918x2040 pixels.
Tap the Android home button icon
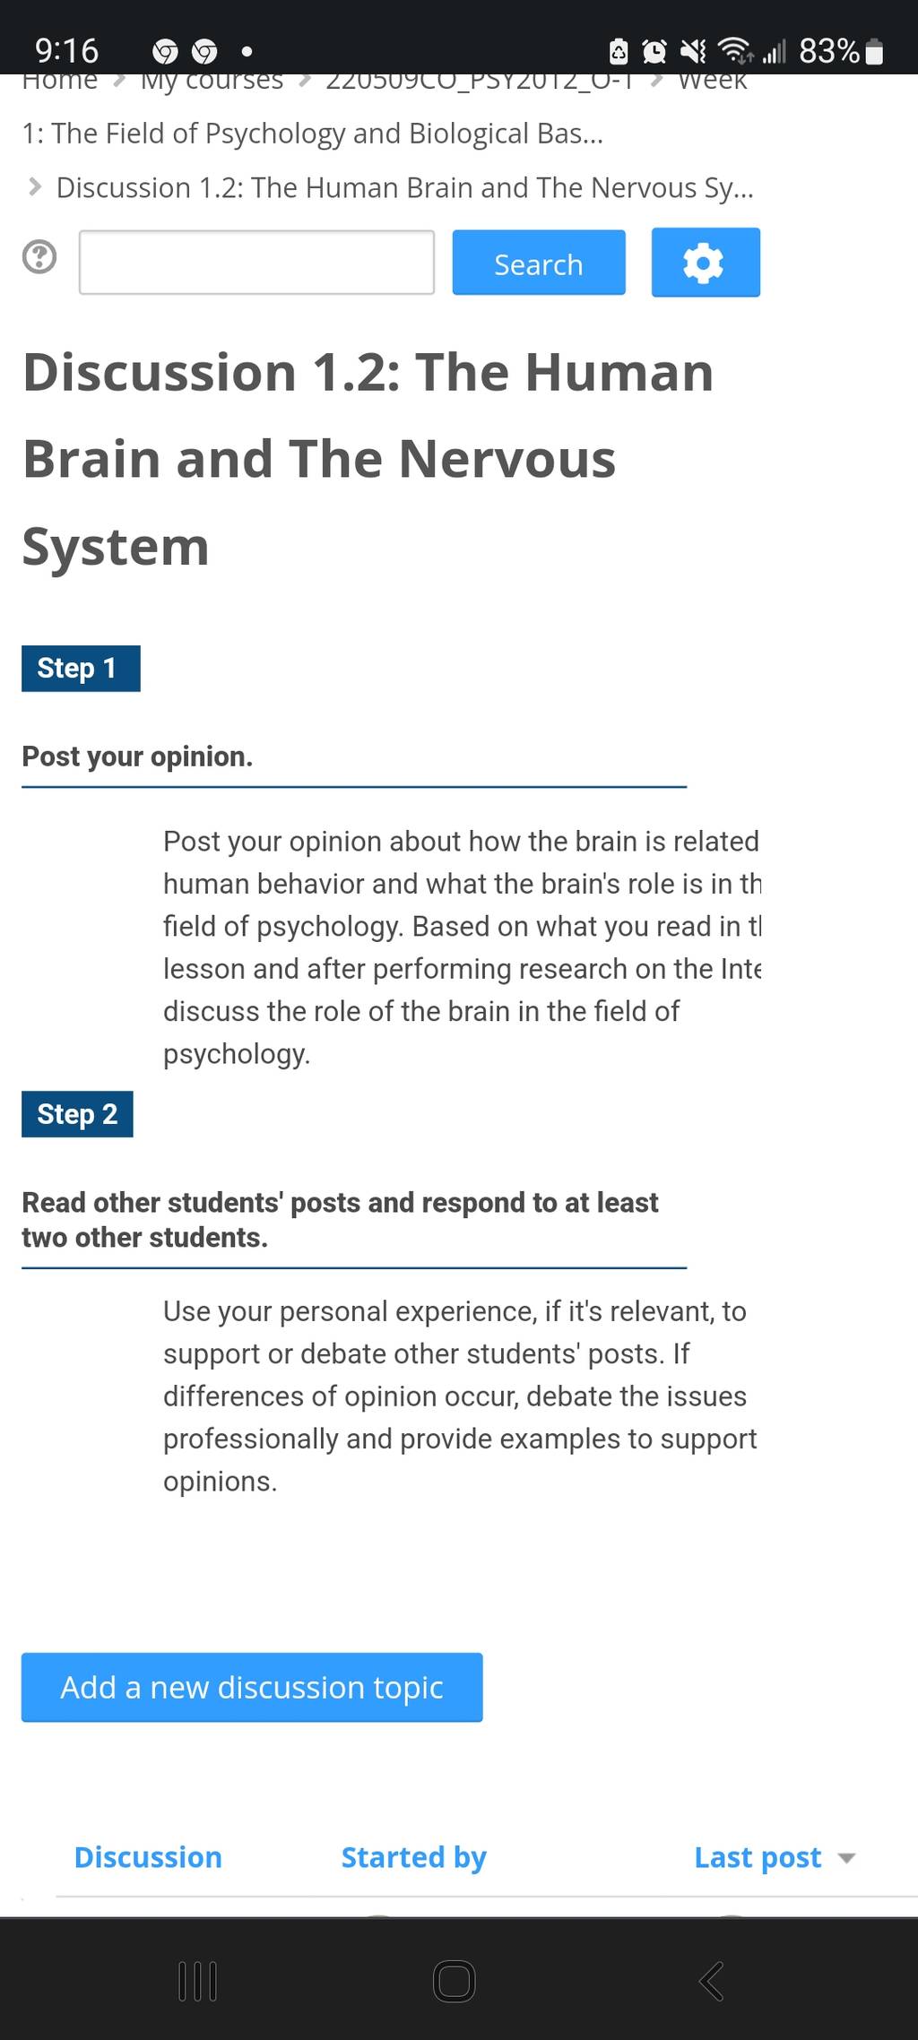(x=455, y=1981)
